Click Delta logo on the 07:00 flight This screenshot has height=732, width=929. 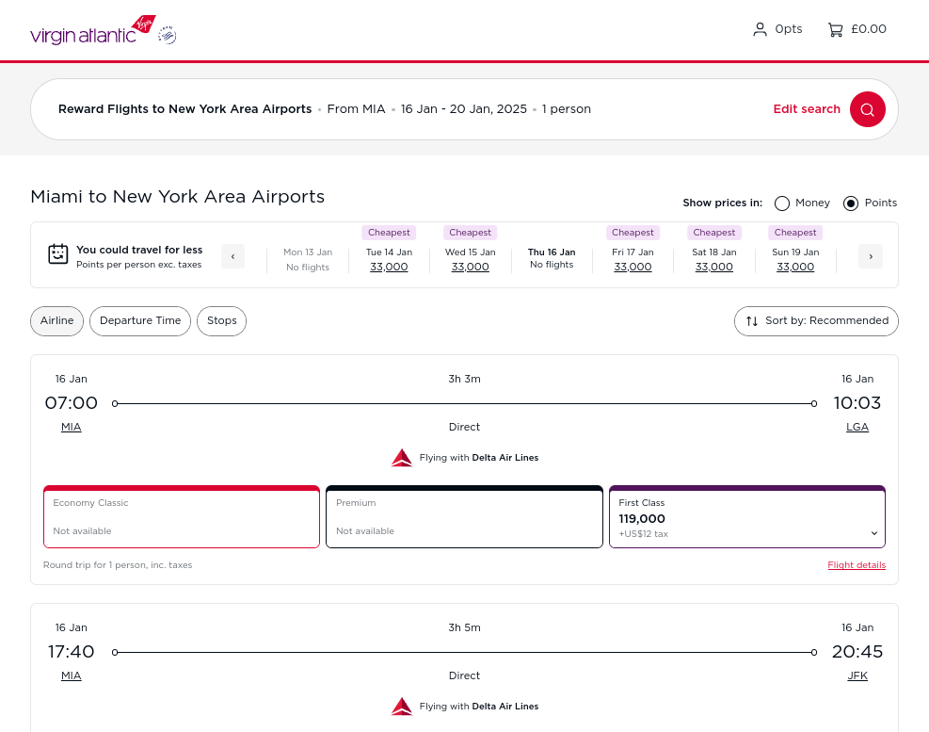click(x=402, y=458)
